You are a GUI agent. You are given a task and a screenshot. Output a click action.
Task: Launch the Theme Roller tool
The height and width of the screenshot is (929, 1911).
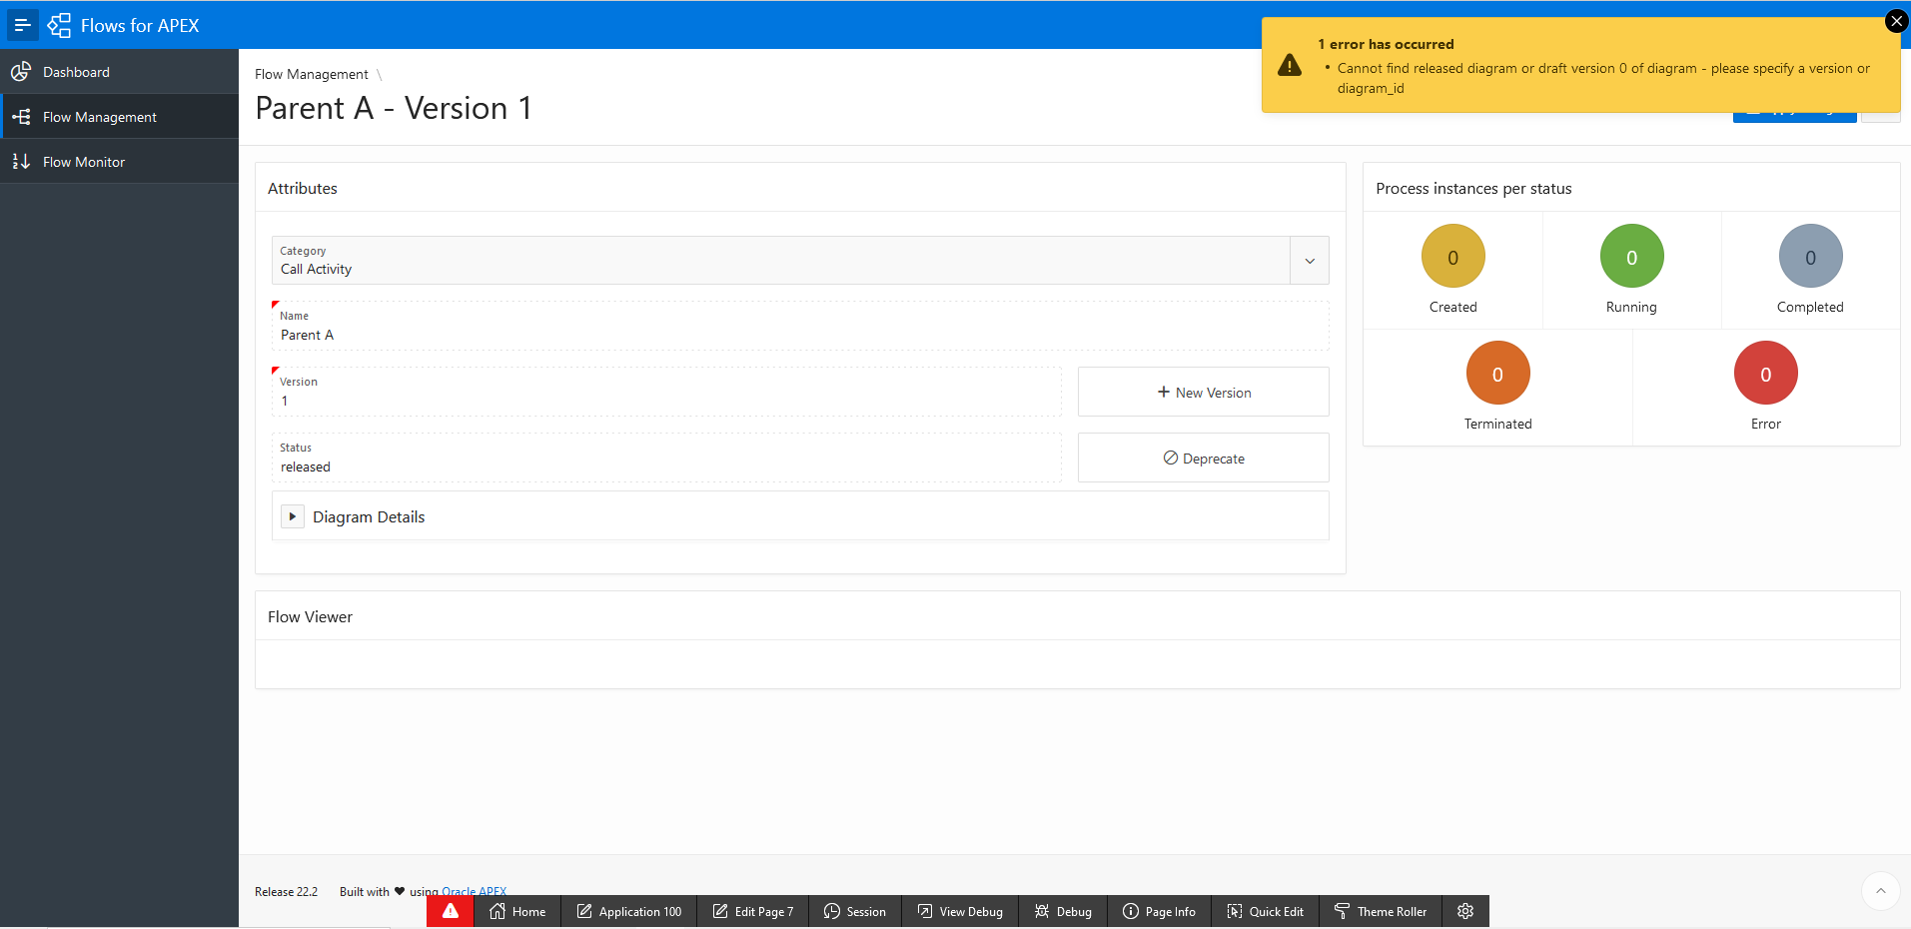coord(1380,910)
